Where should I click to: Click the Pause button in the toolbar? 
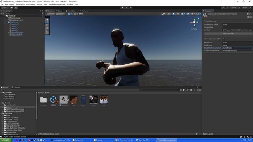[x=126, y=7]
